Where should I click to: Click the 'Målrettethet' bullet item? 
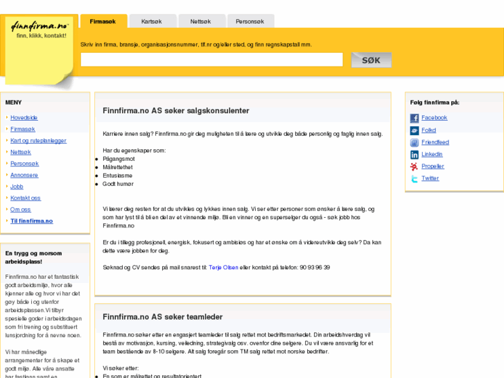[x=118, y=167]
